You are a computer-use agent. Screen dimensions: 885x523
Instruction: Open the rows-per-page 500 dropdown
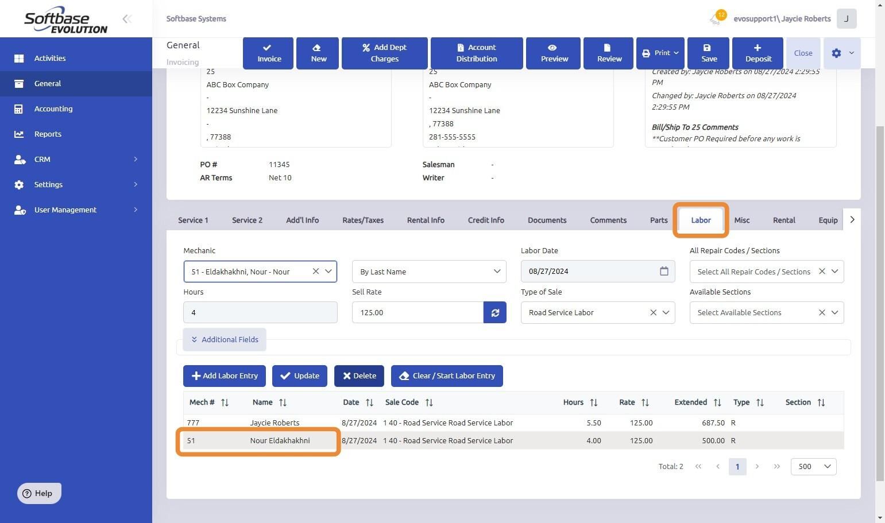813,466
